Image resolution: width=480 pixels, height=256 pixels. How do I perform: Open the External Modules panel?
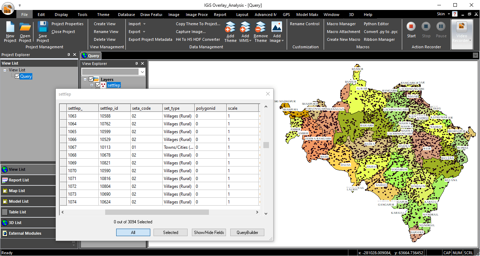28,233
